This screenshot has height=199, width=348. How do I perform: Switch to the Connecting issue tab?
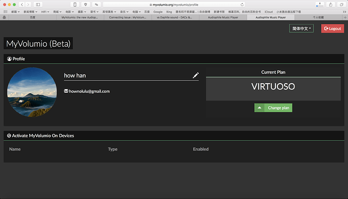tap(128, 17)
